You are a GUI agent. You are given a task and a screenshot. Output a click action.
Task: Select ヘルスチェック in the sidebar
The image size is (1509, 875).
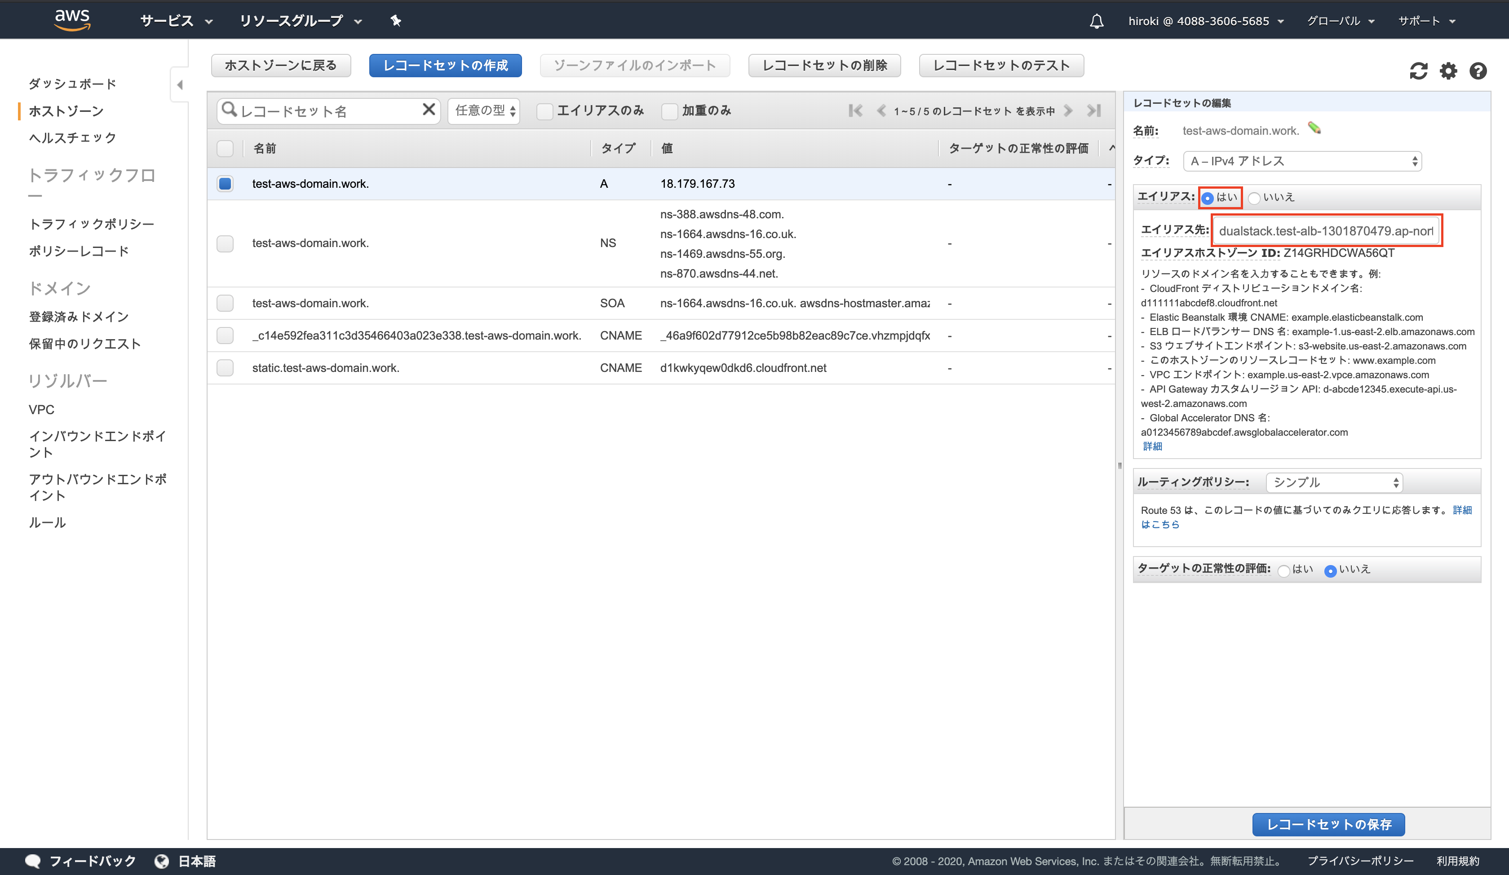[72, 138]
